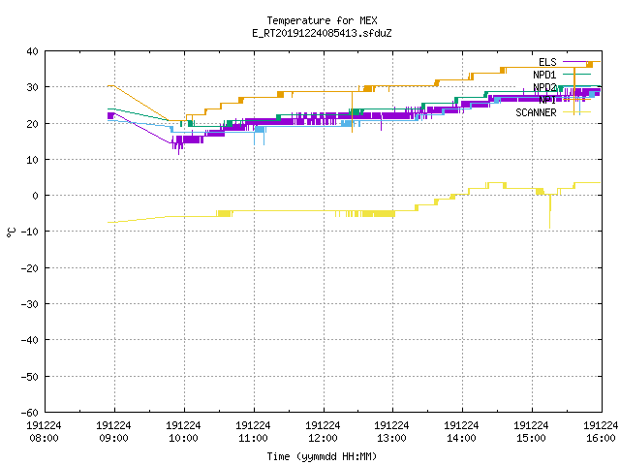Click the y-axis value -10
The image size is (620, 465).
pos(30,232)
